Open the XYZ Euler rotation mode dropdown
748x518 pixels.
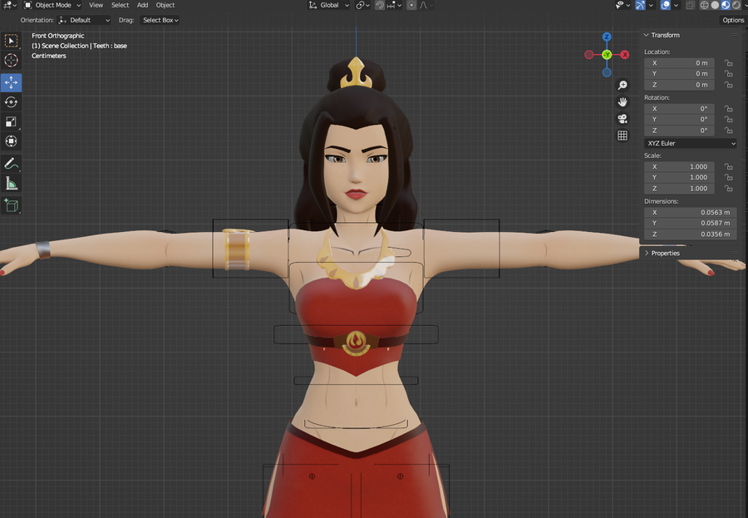(x=690, y=143)
